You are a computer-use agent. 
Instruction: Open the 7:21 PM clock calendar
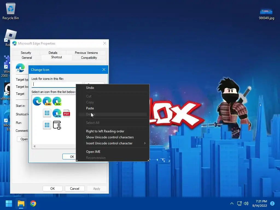260,203
